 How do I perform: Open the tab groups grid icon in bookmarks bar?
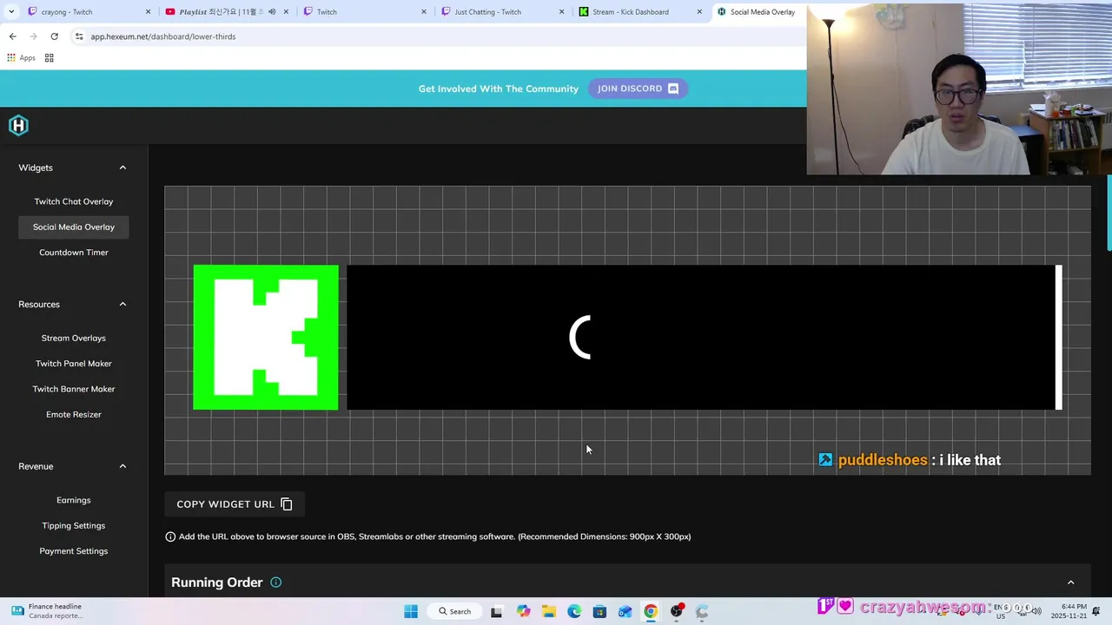click(50, 58)
